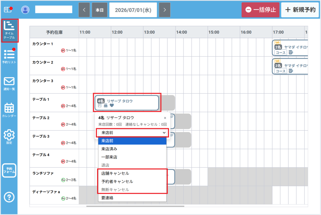Click the heart icon on リザーブ タロウ reservation
This screenshot has width=321, height=215.
click(112, 105)
